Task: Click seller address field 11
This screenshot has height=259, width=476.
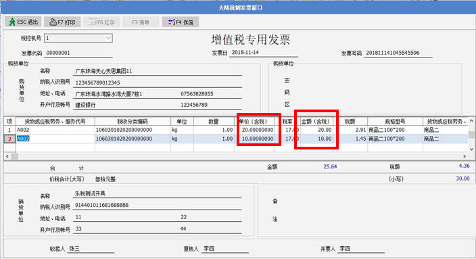Action: 78,217
